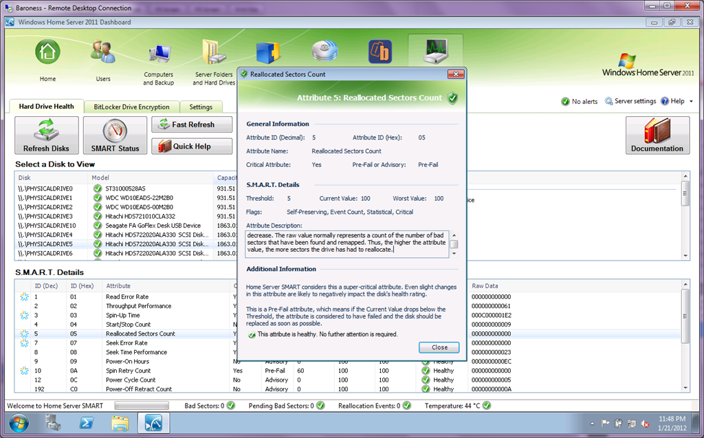Click the progress bar in the status bar
This screenshot has width=704, height=438.
pos(142,406)
